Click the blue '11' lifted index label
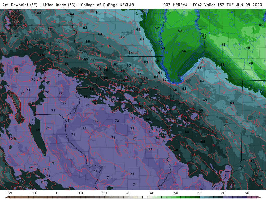 pos(189,48)
